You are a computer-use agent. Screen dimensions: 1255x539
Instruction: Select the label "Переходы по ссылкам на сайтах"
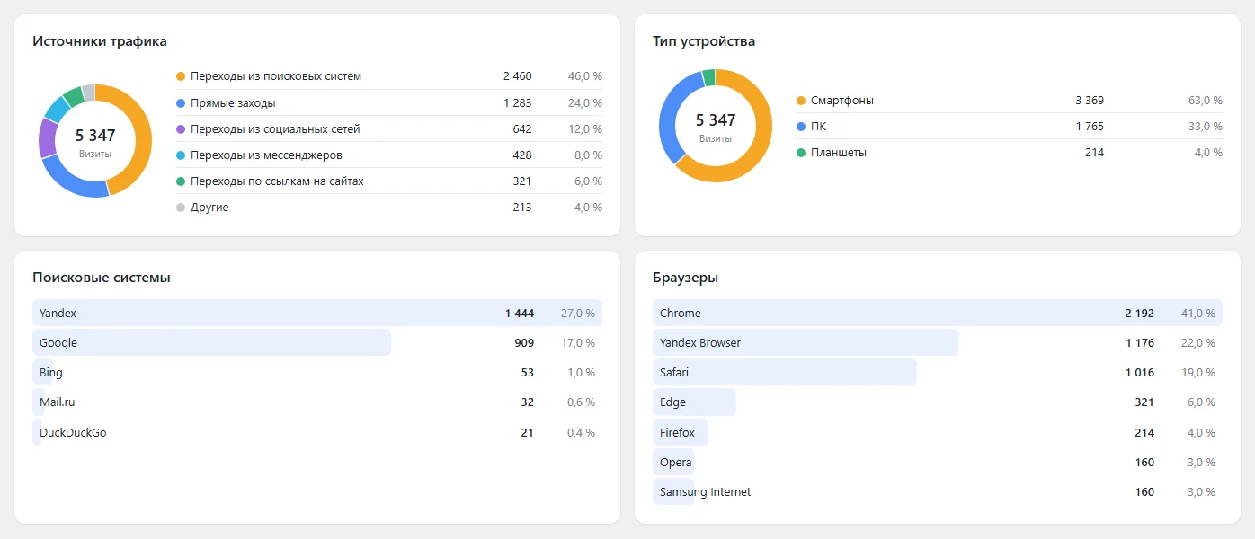pyautogui.click(x=277, y=181)
